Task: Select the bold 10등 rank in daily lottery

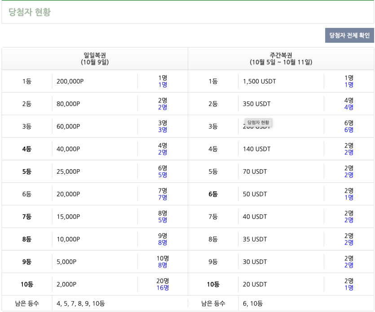Action: tap(27, 284)
